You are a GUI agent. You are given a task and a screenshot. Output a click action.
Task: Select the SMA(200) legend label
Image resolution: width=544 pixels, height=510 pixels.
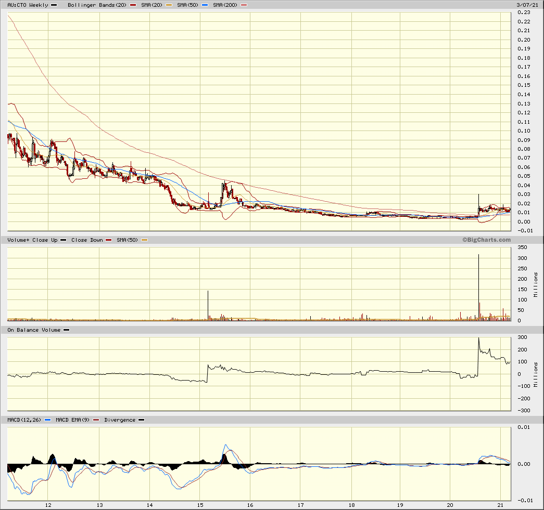click(x=225, y=5)
